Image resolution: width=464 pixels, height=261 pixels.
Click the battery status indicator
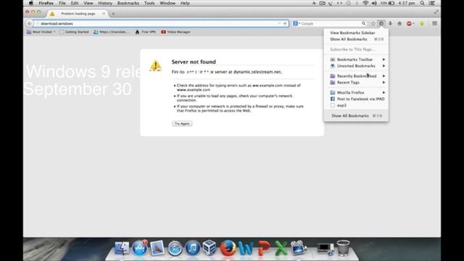tap(387, 3)
